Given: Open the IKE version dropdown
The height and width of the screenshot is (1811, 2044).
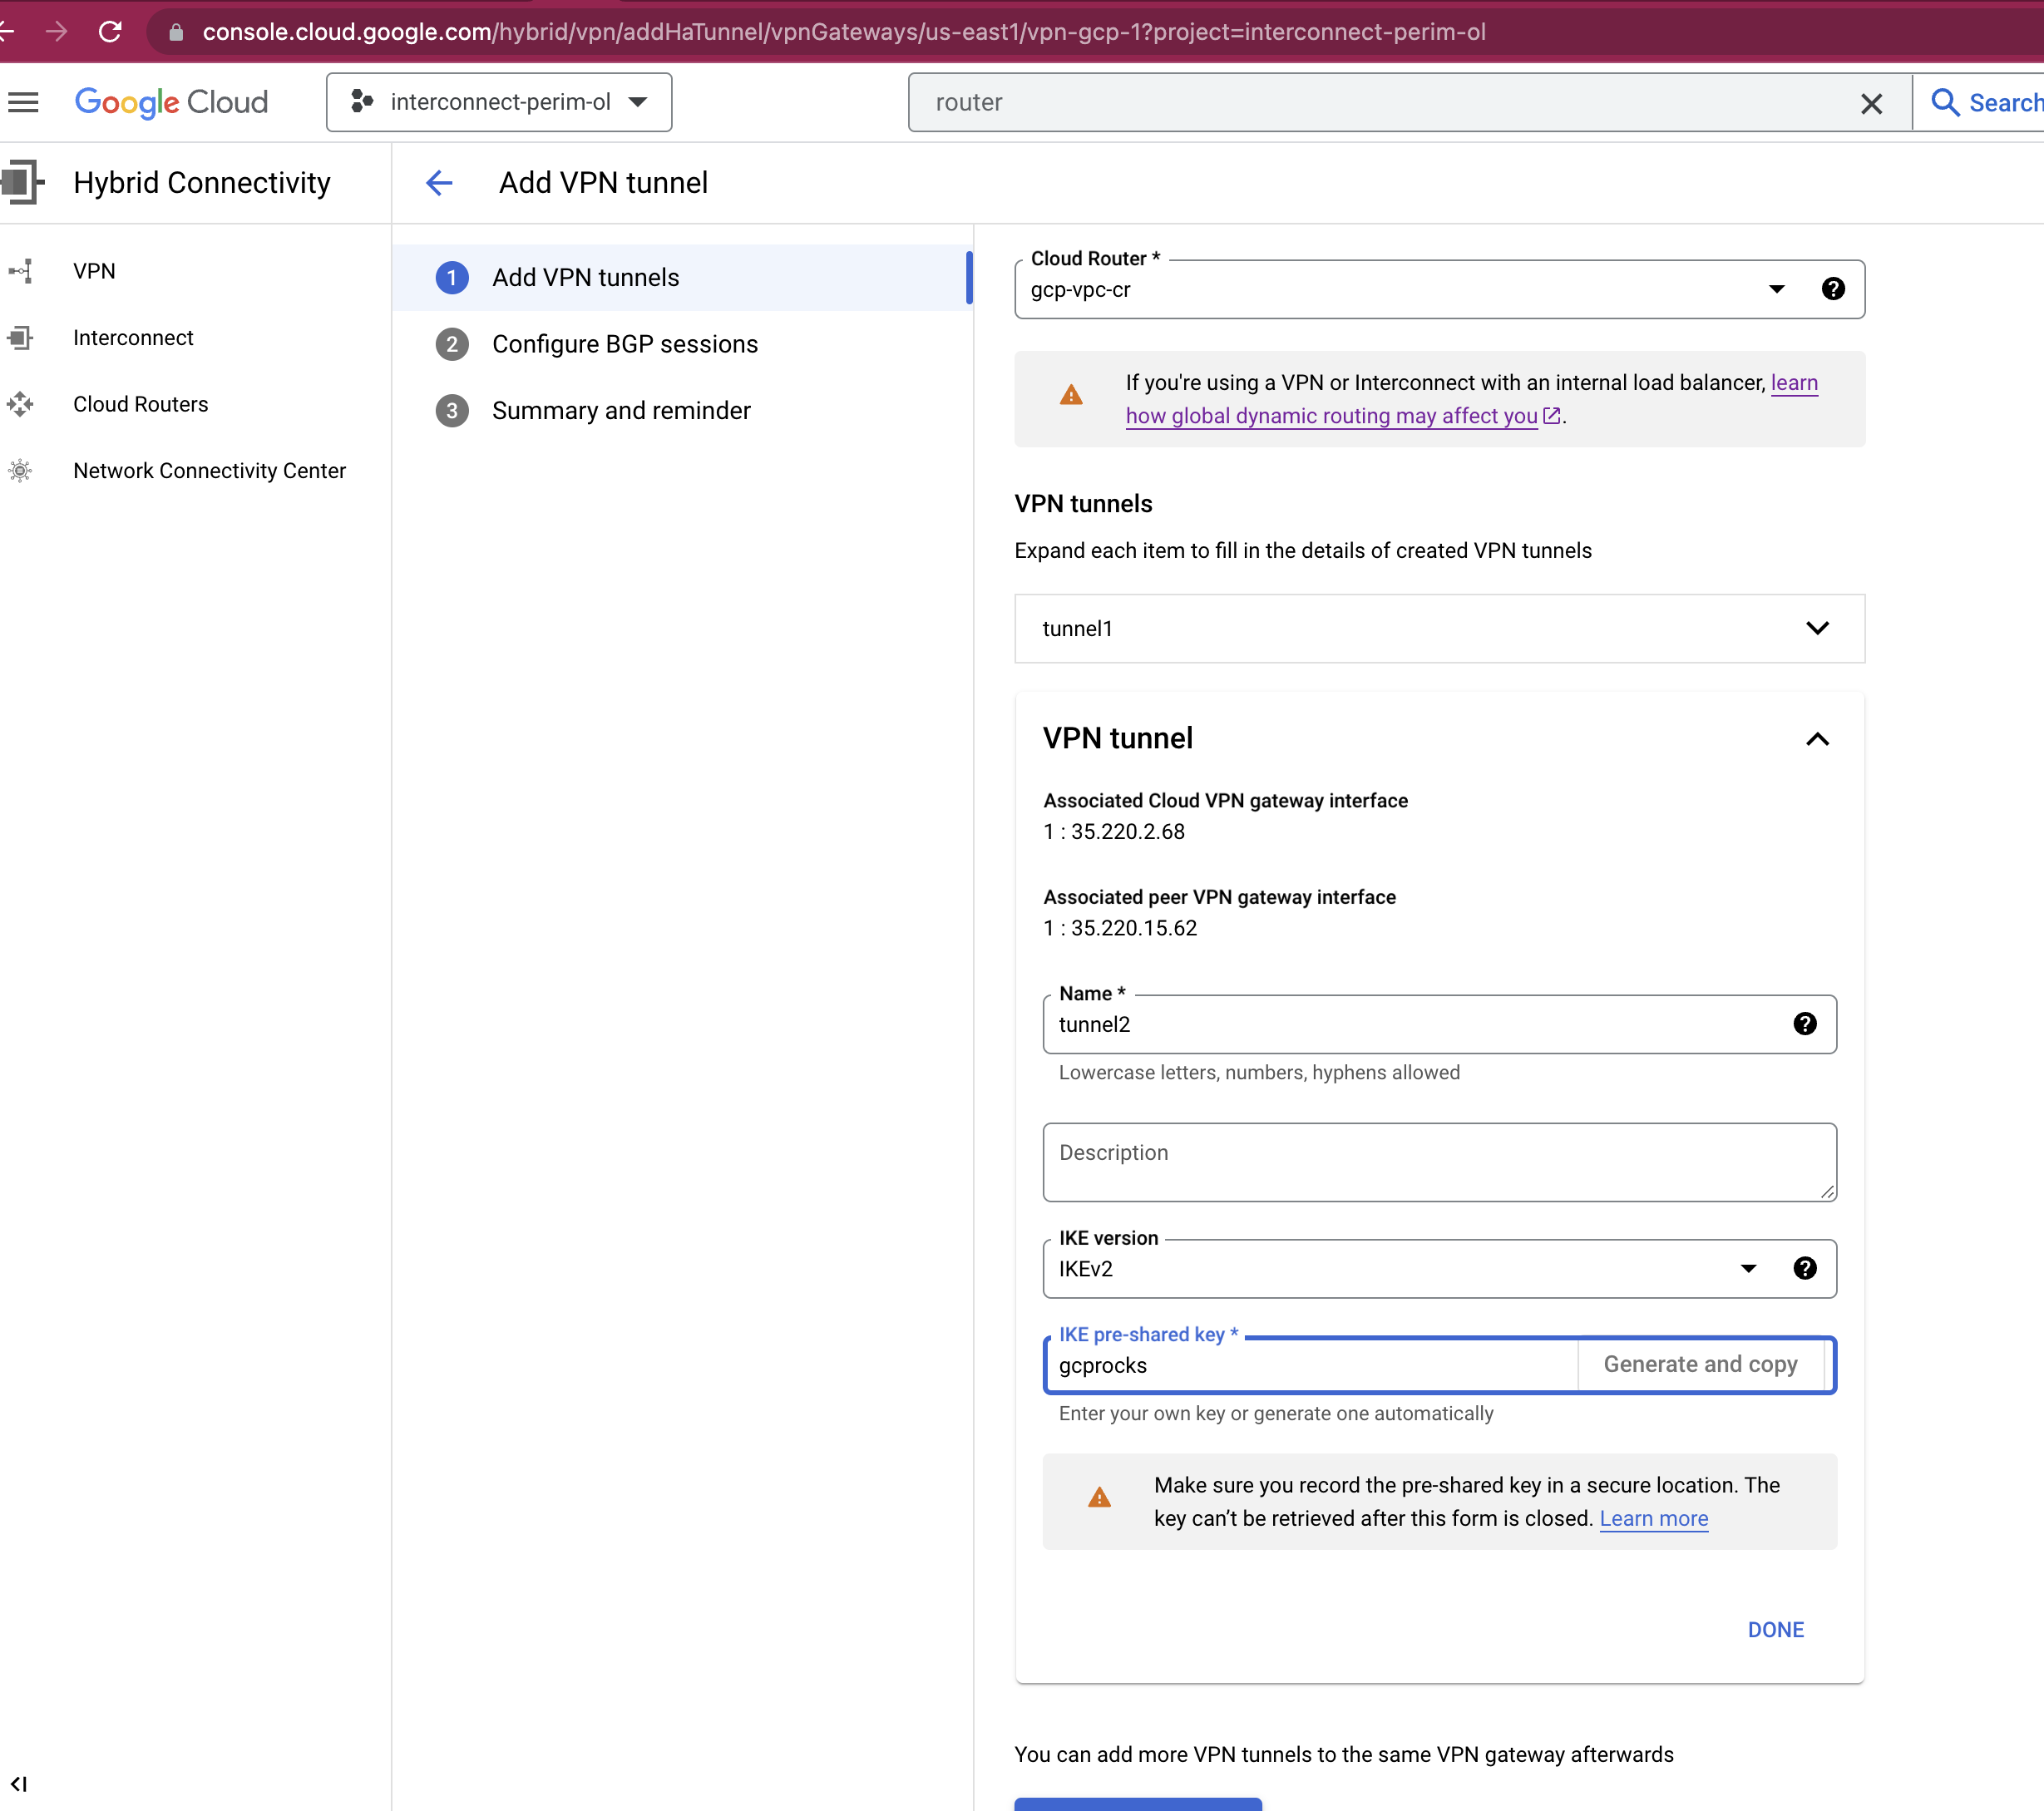Looking at the screenshot, I should tap(1749, 1268).
